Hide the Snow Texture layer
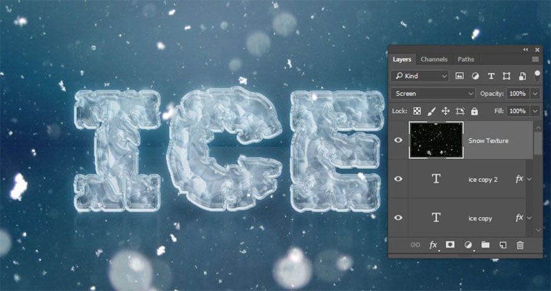The height and width of the screenshot is (291, 551). coord(398,140)
